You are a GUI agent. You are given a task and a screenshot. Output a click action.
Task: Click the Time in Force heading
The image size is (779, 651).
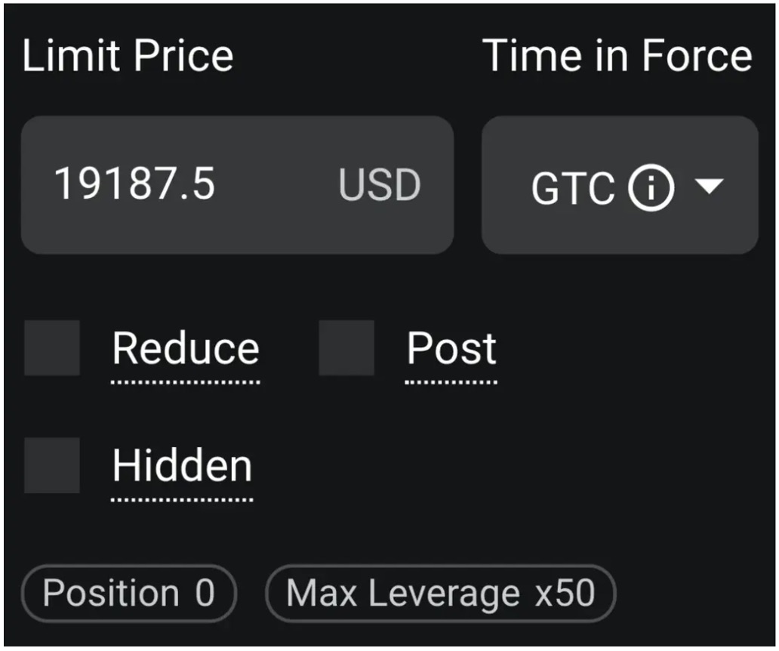619,54
